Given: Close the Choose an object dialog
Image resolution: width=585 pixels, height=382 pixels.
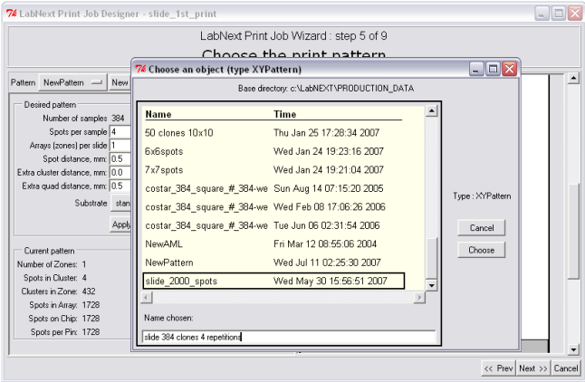Looking at the screenshot, I should (x=509, y=69).
